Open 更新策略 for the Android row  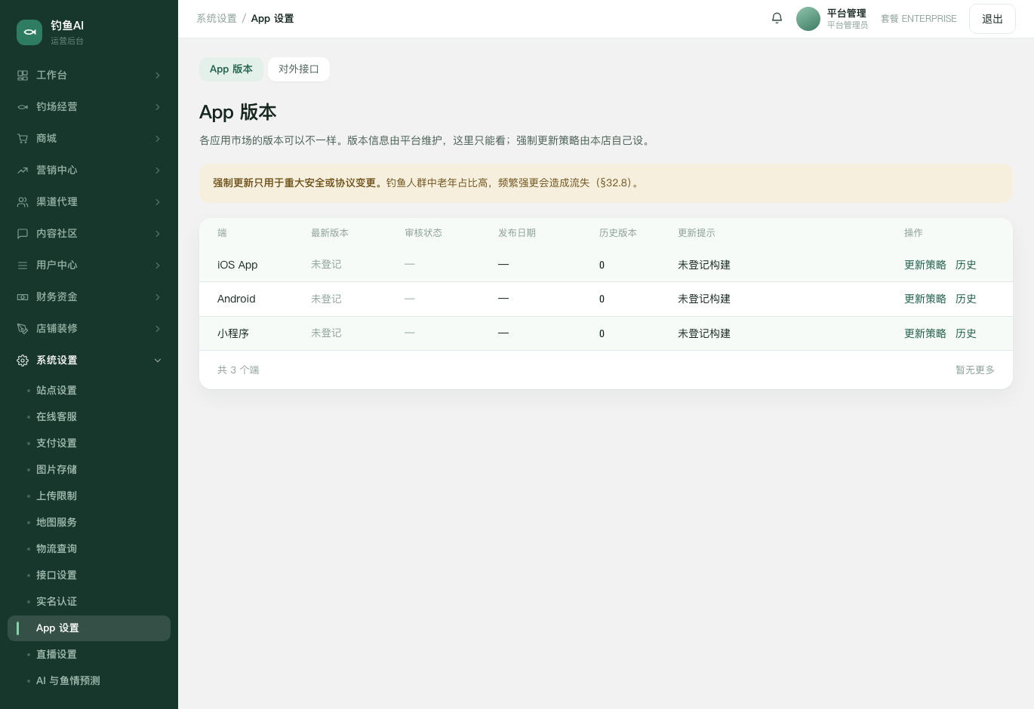(925, 299)
